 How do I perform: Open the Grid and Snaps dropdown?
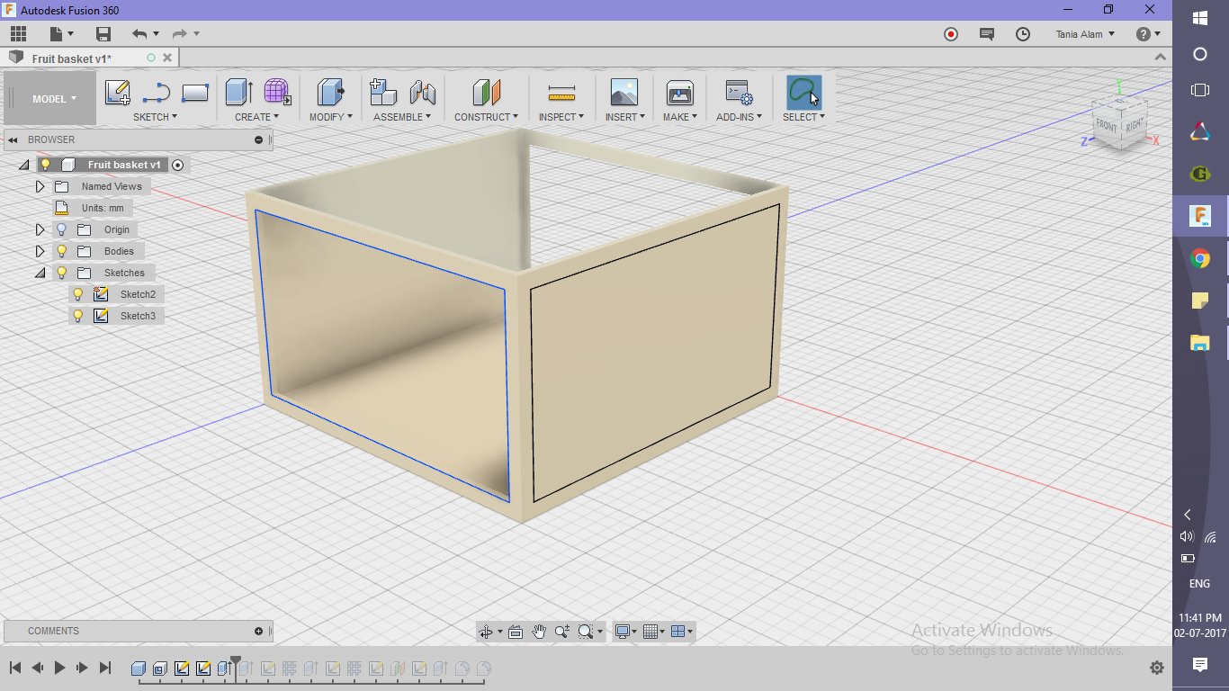(x=655, y=632)
